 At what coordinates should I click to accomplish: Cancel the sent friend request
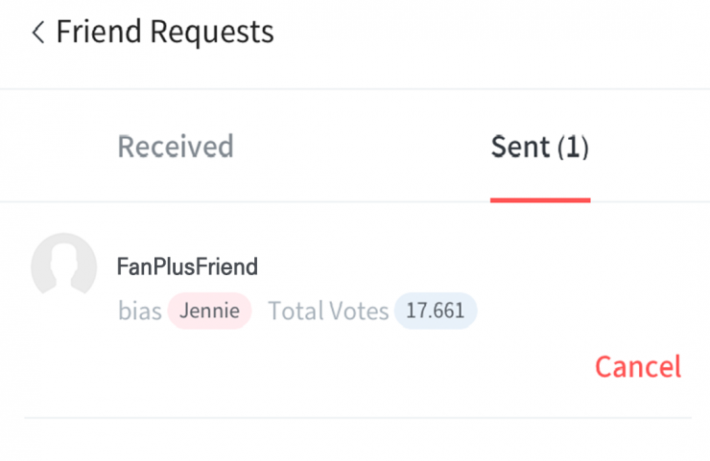pyautogui.click(x=637, y=366)
